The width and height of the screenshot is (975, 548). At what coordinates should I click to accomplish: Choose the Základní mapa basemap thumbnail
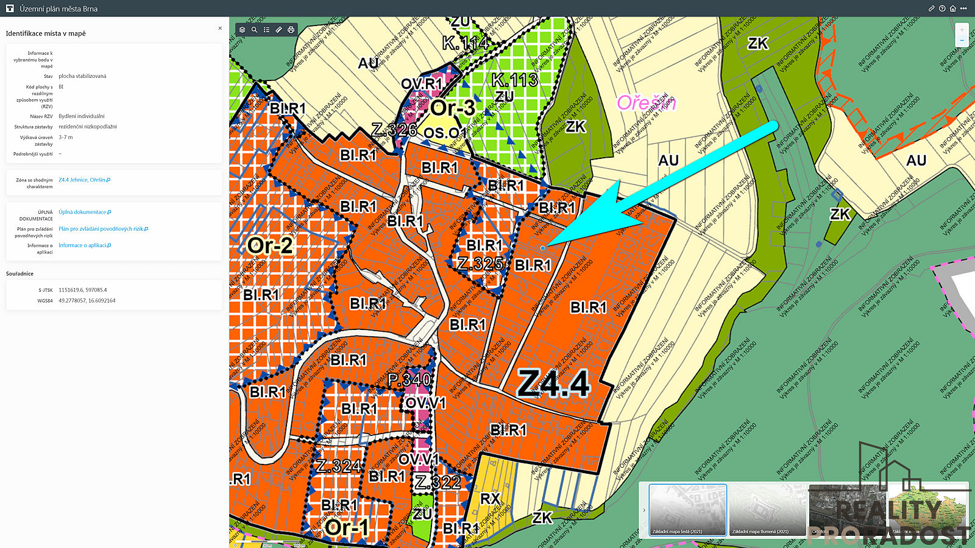tap(927, 510)
